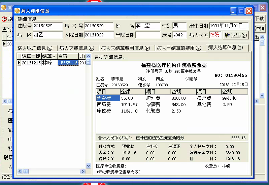Click the 退出(X) exit button

coord(236,35)
